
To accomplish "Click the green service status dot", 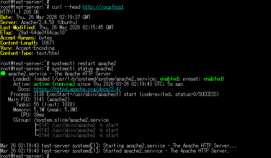I will click(x=3, y=74).
